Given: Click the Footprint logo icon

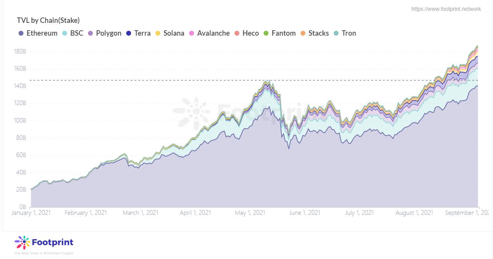Looking at the screenshot, I should (x=22, y=243).
